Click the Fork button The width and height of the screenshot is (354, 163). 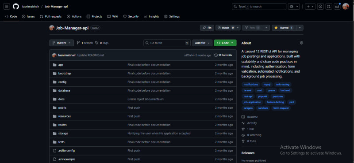(252, 28)
